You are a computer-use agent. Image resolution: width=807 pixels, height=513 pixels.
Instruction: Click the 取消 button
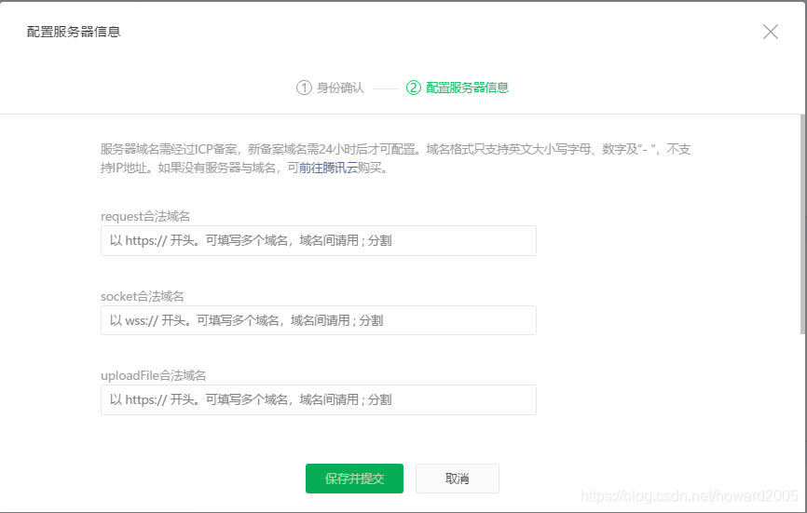click(457, 479)
